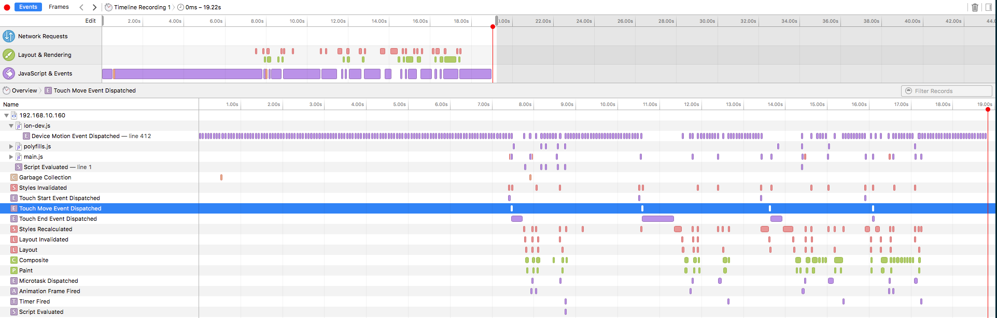Click the 10.00s mark on the overview ruler

pyautogui.click(x=297, y=21)
